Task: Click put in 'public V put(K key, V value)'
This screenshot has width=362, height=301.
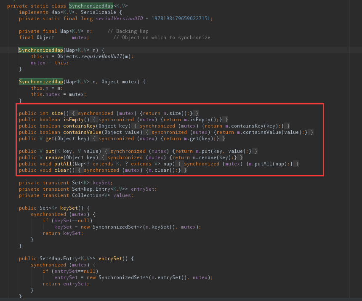Action: [50, 151]
